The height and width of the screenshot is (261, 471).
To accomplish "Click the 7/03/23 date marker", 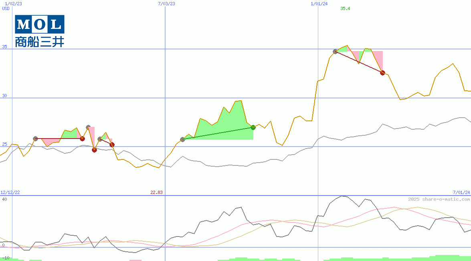I will coord(166,4).
